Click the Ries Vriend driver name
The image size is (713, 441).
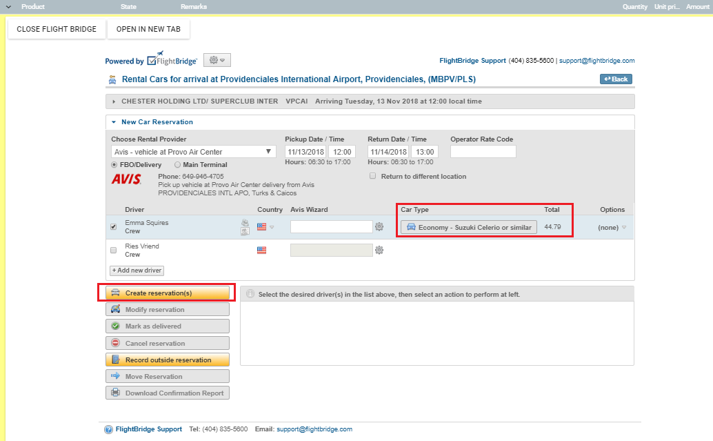tap(142, 246)
